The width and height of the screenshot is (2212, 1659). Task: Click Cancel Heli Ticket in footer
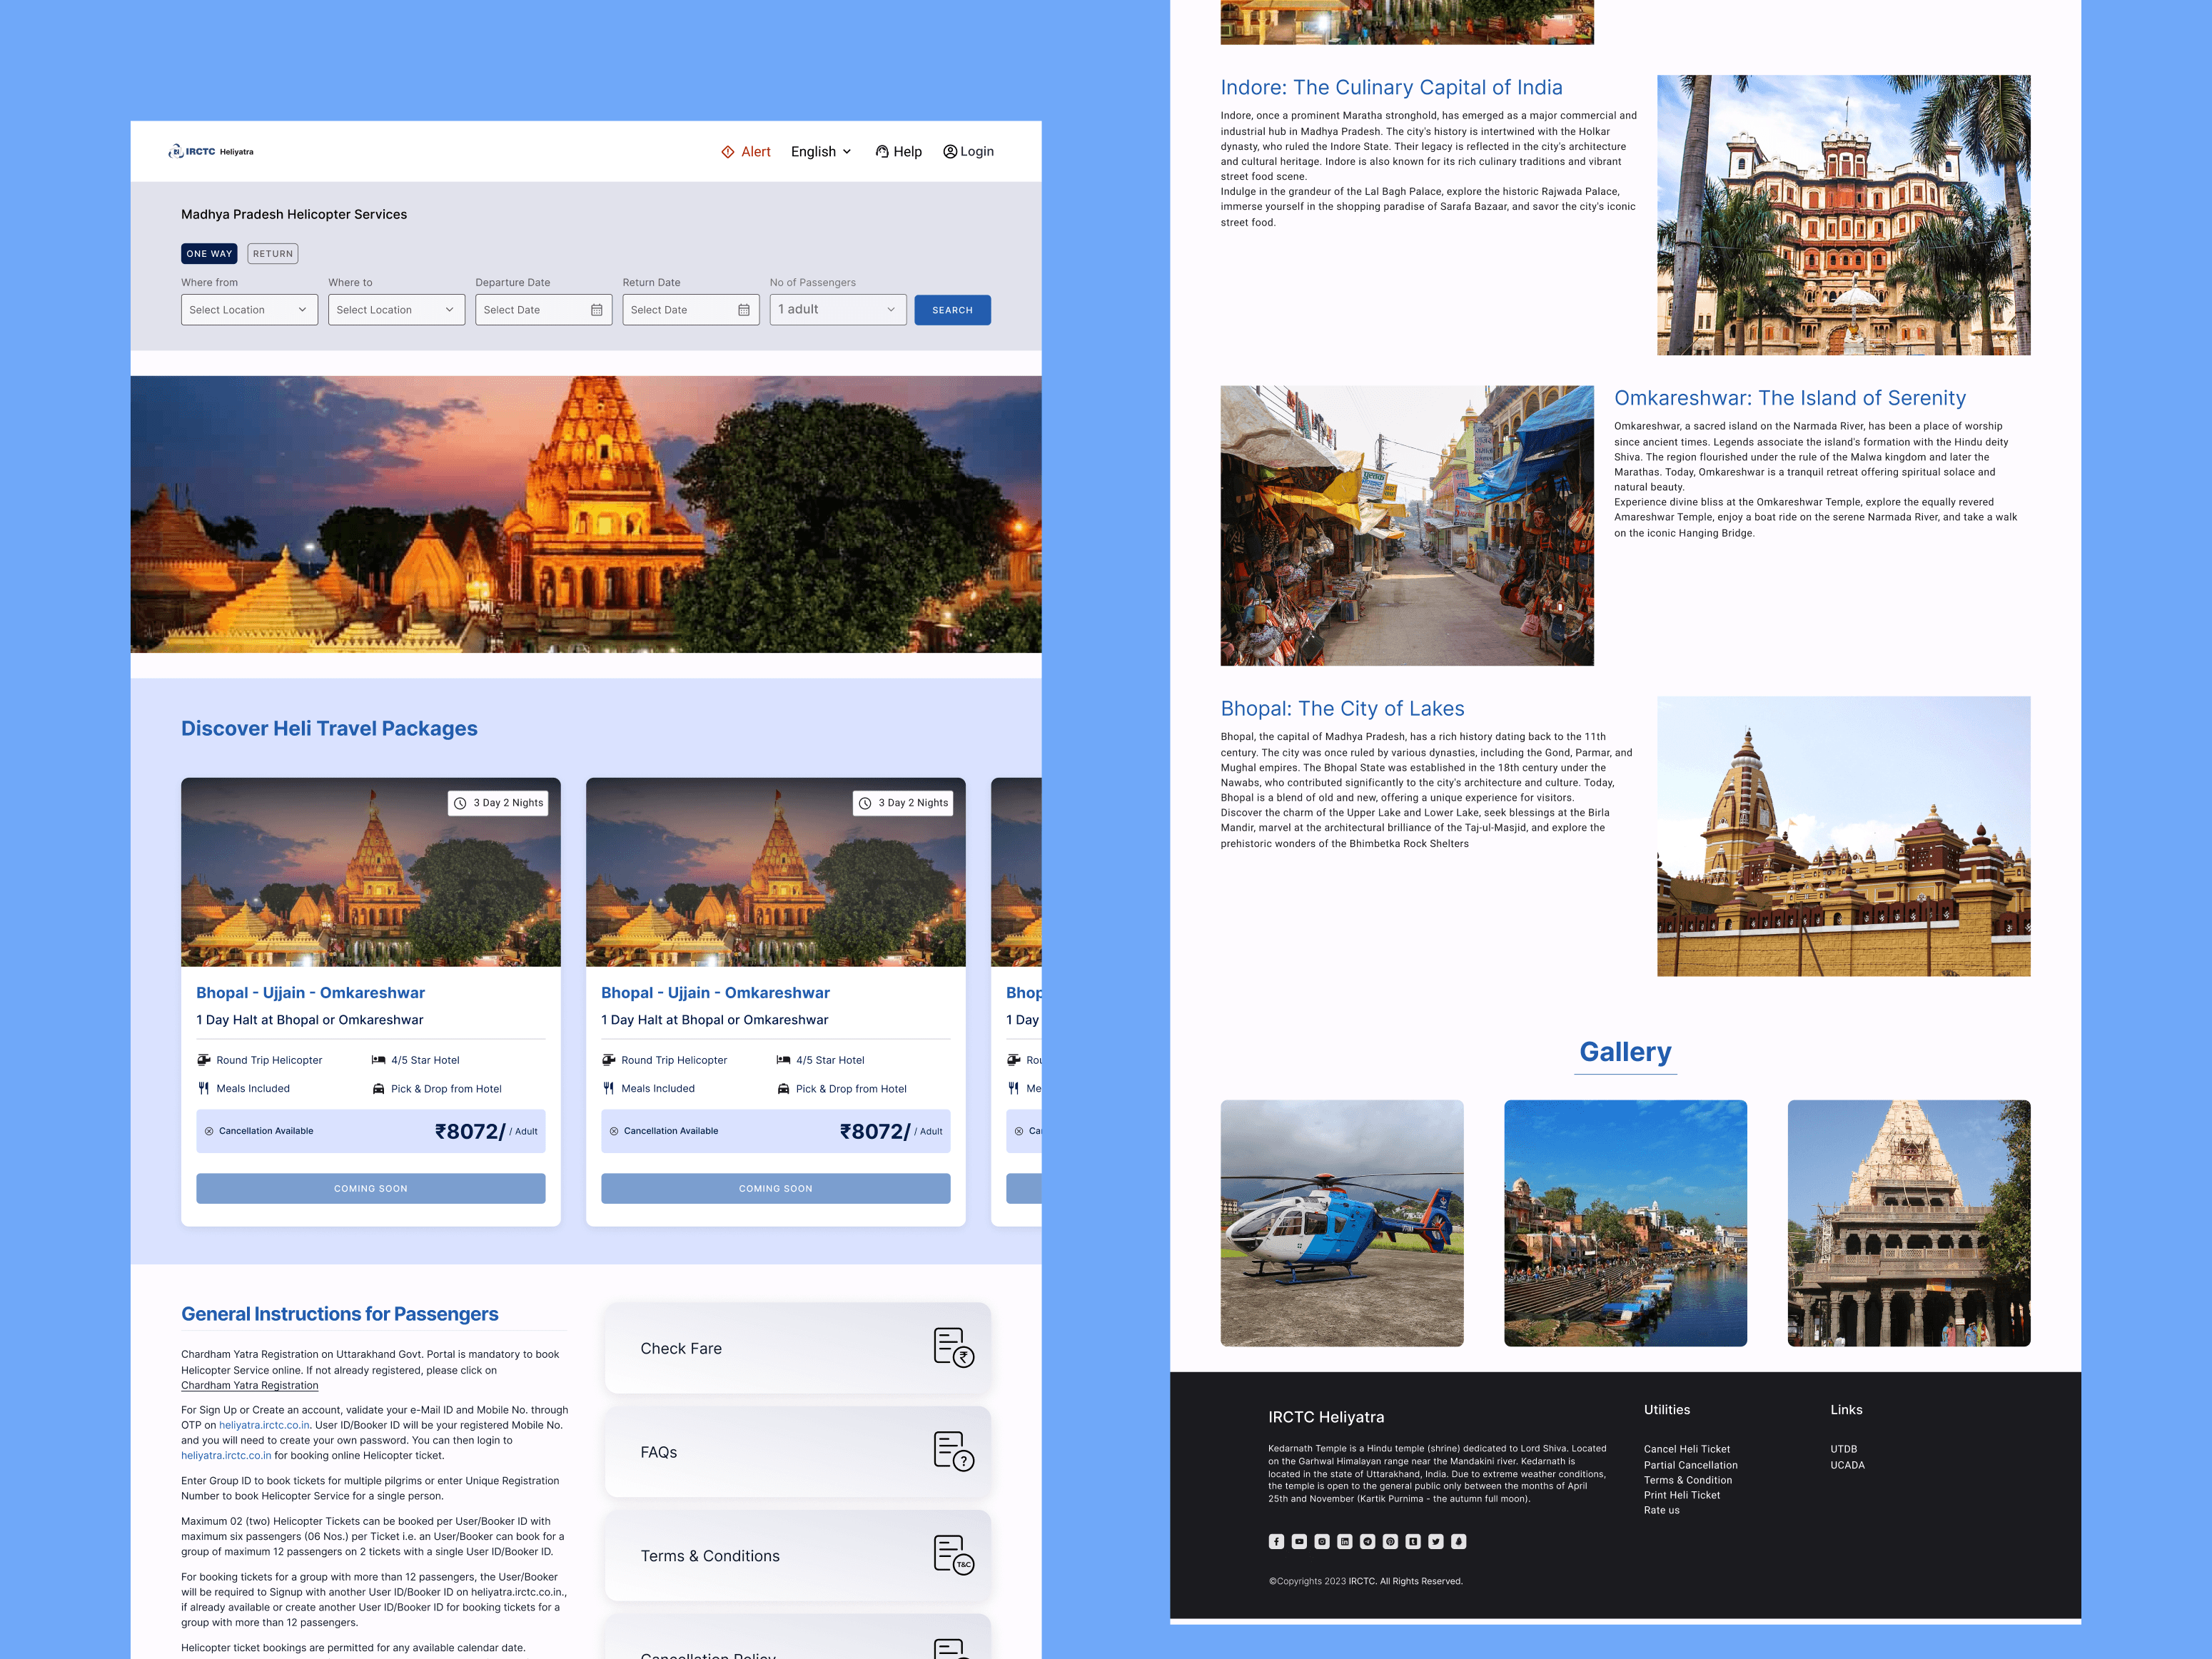(1687, 1449)
